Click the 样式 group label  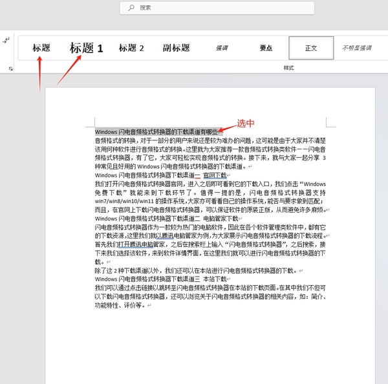[288, 68]
